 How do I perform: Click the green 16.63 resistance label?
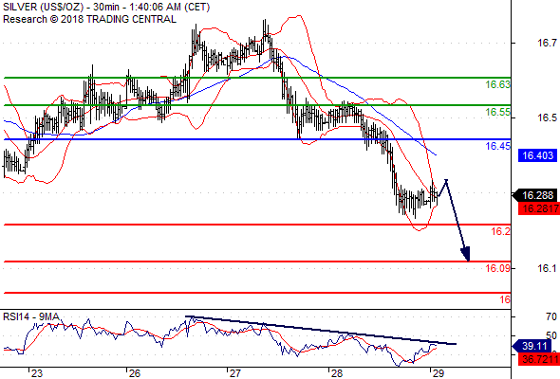point(498,84)
